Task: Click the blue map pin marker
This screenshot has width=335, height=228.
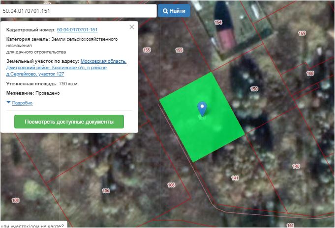Action: coord(202,108)
